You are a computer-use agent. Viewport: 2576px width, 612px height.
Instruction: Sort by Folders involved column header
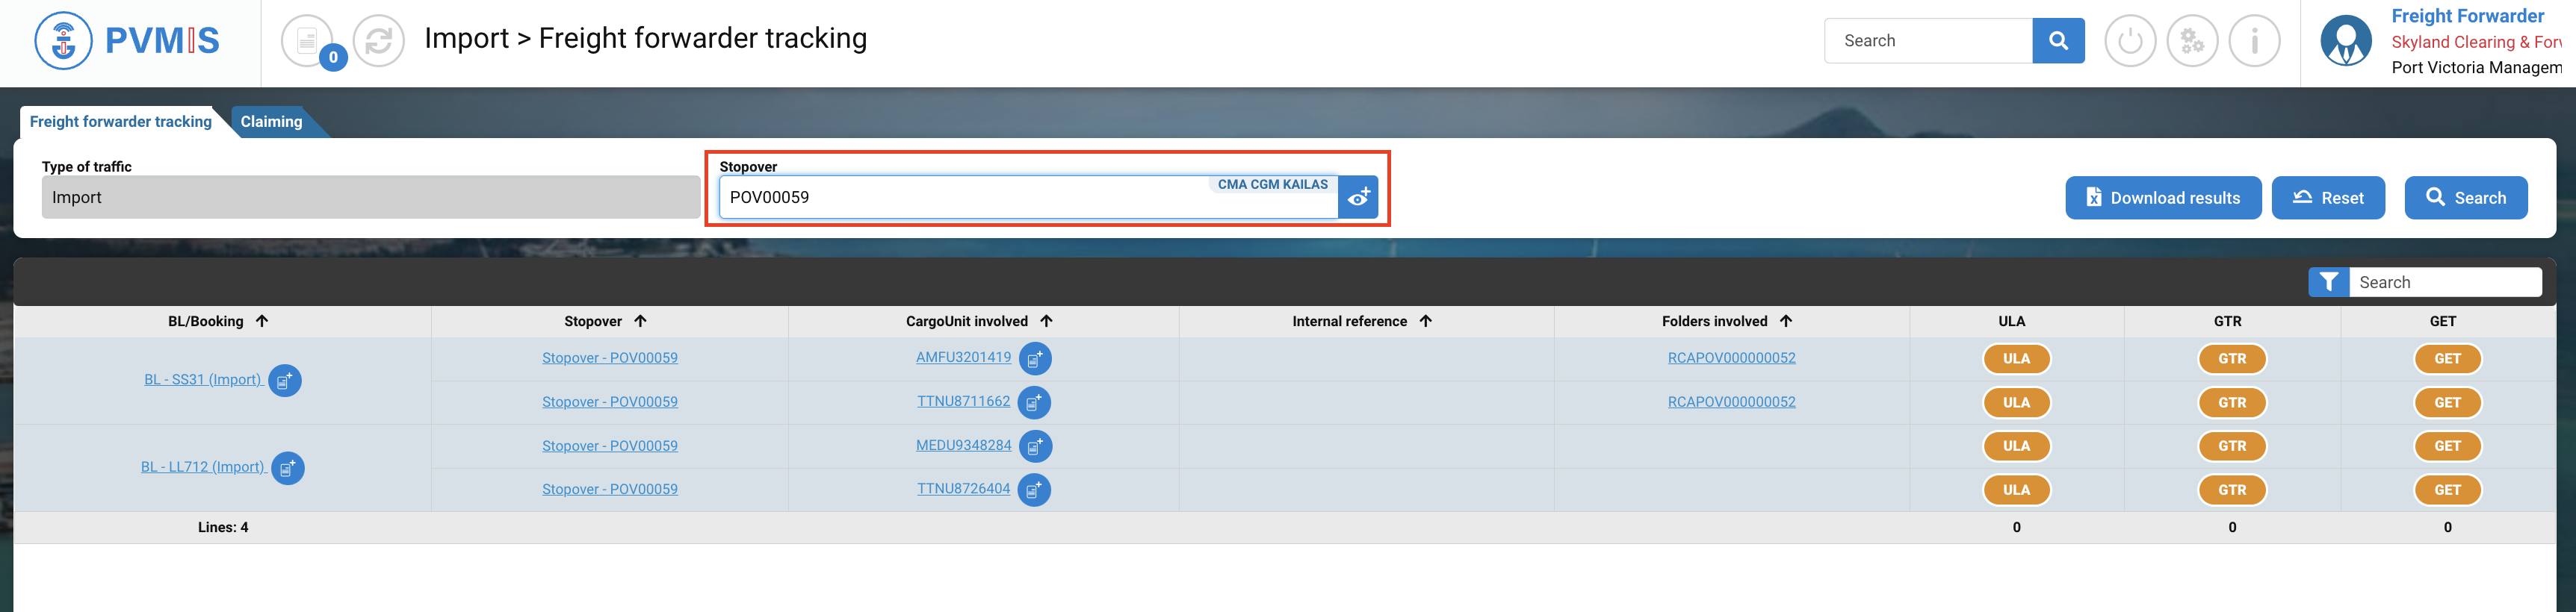coord(1785,322)
